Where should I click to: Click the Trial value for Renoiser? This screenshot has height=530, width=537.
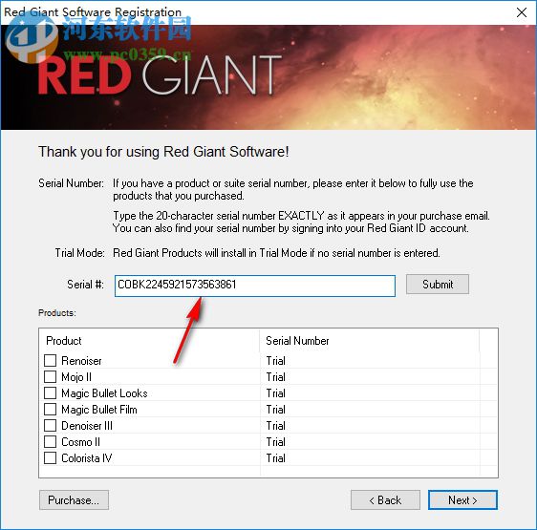click(276, 361)
